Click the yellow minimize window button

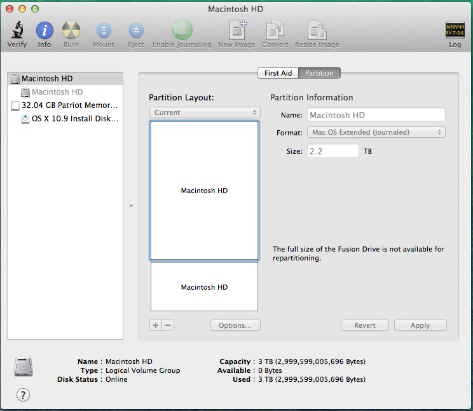pos(22,9)
